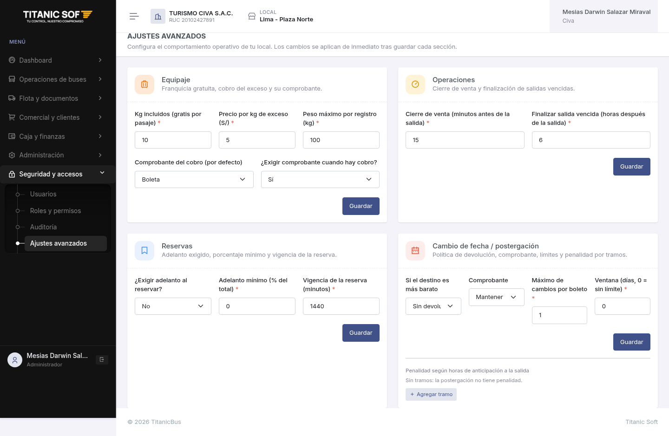Click the Titanic Soft footer text
The width and height of the screenshot is (669, 436).
coord(642,422)
